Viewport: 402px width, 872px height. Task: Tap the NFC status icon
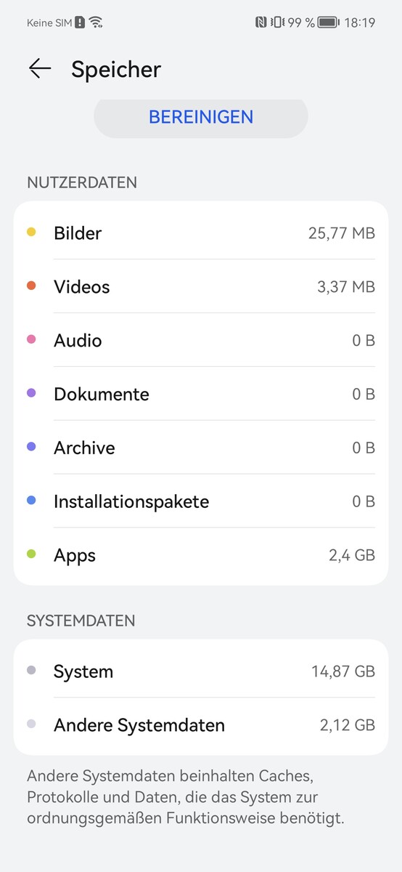coord(261,23)
